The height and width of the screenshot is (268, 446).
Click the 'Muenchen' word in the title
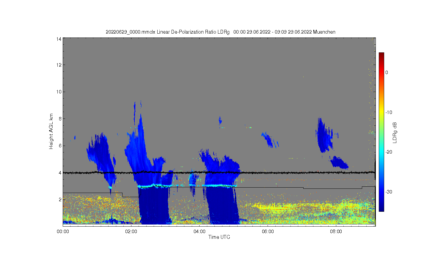point(324,32)
